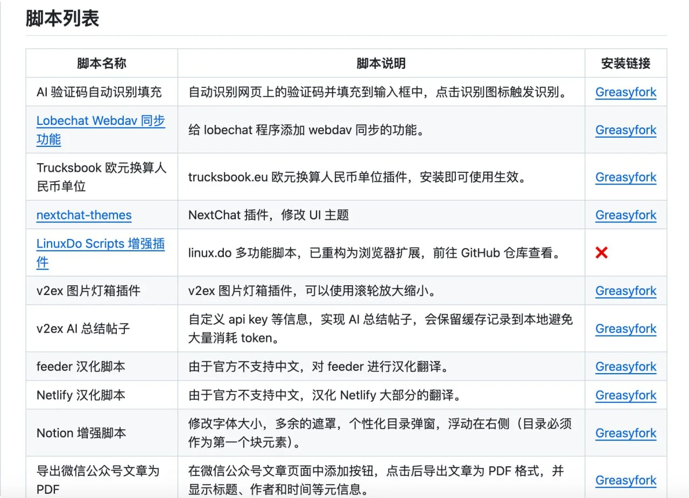Click the description NextChat 插件，修改 UI 主题
The height and width of the screenshot is (498, 689).
pos(269,215)
